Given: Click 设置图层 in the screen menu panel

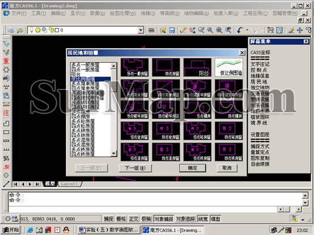Looking at the screenshot, I should pos(260,135).
